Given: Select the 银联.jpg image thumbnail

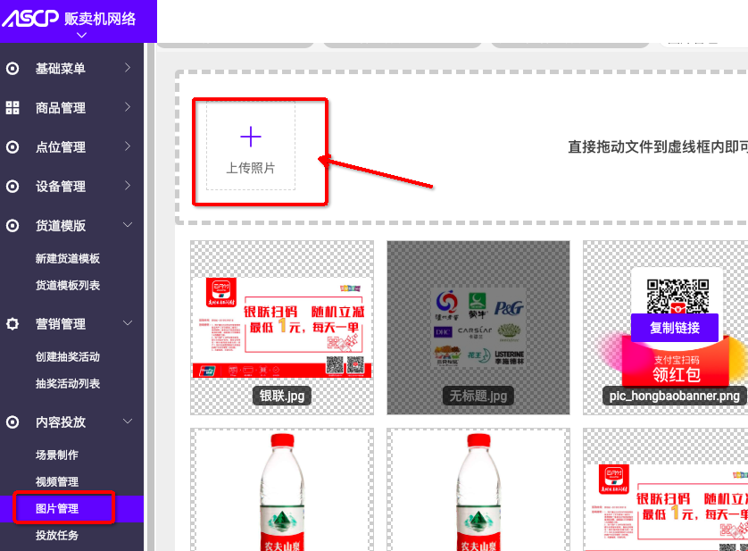Looking at the screenshot, I should coord(282,328).
